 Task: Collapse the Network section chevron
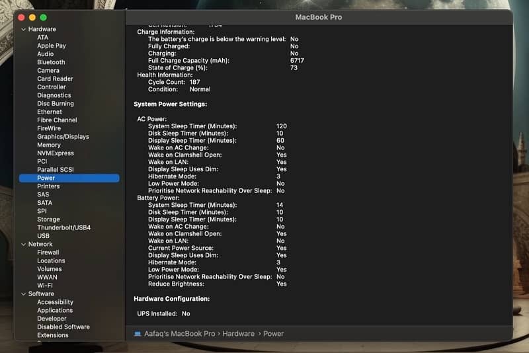tap(23, 245)
